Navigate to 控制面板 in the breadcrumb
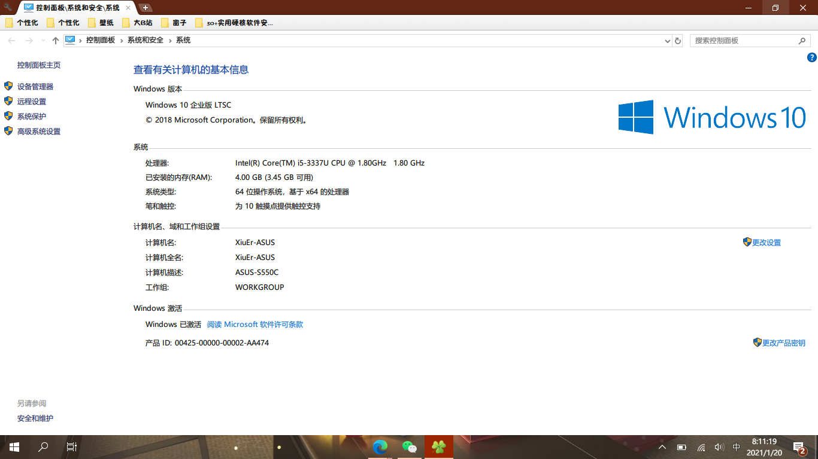This screenshot has height=459, width=818. click(101, 40)
